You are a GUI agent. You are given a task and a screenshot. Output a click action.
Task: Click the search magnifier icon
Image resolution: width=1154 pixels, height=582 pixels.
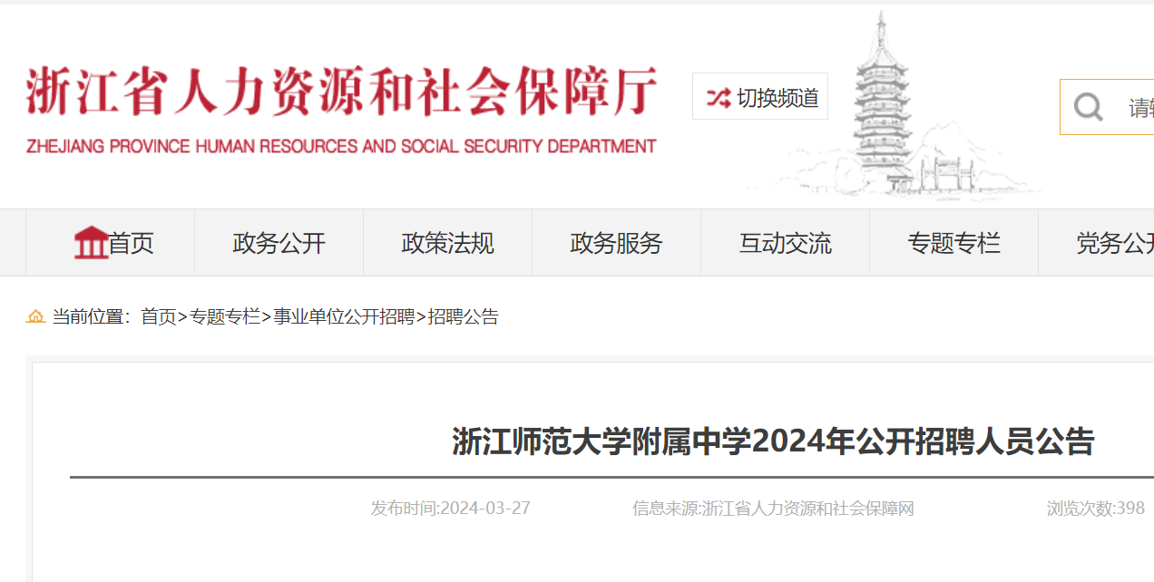coord(1088,107)
